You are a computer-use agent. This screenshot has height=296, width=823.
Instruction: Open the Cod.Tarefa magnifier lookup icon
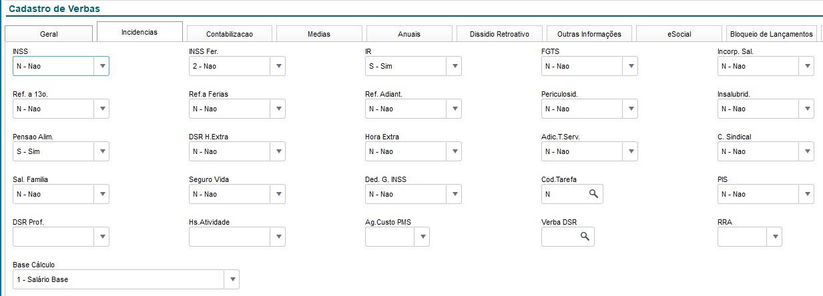coord(593,194)
